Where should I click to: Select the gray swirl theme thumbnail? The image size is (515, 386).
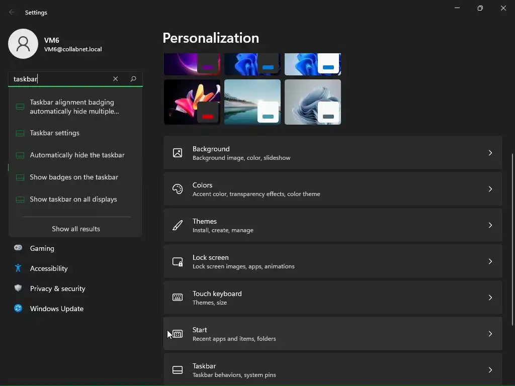tap(313, 102)
